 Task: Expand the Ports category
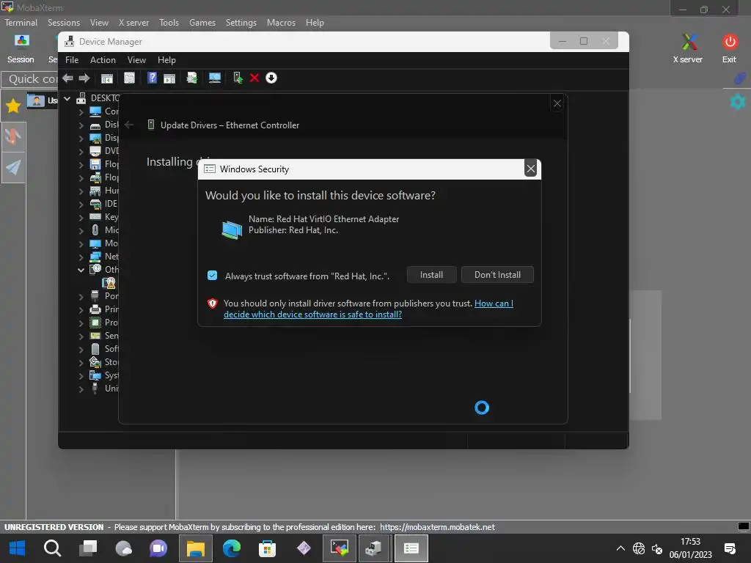[81, 296]
